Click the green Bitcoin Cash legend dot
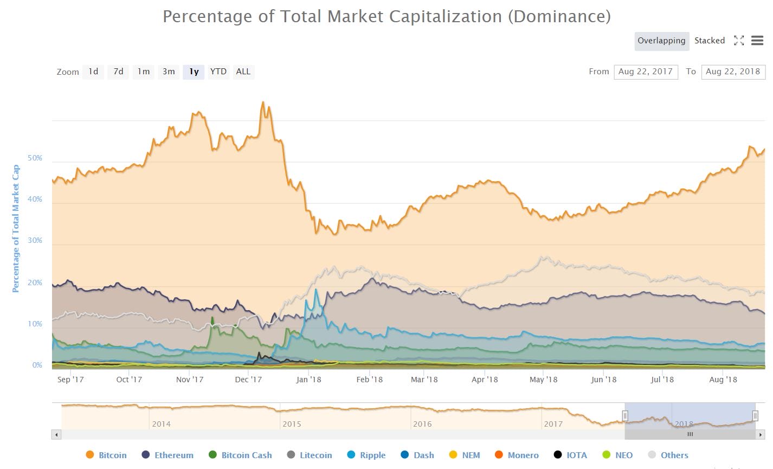 pos(213,455)
